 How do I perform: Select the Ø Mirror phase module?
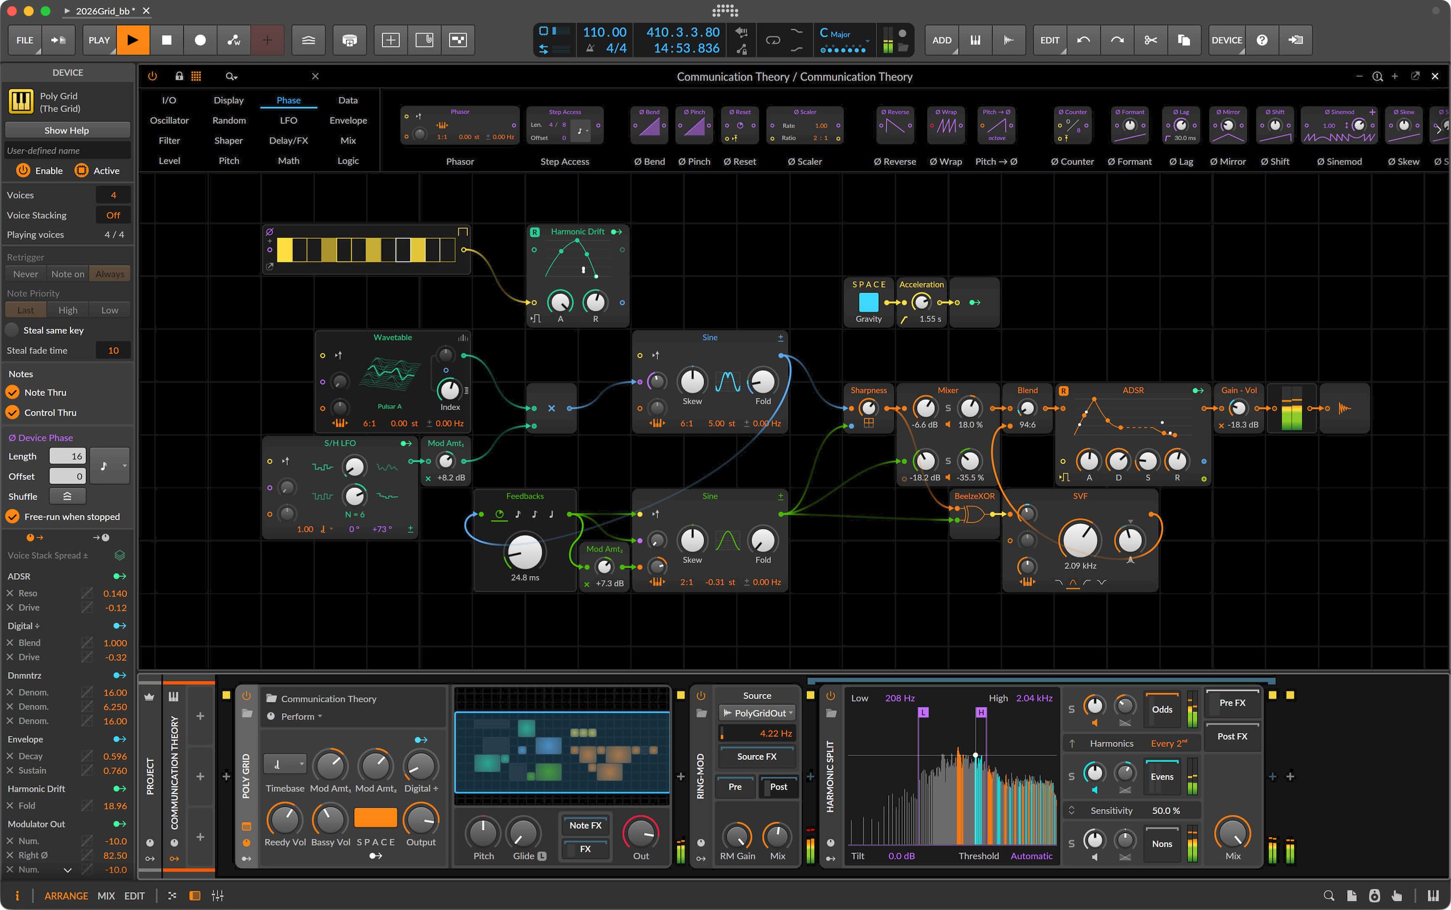(x=1228, y=125)
